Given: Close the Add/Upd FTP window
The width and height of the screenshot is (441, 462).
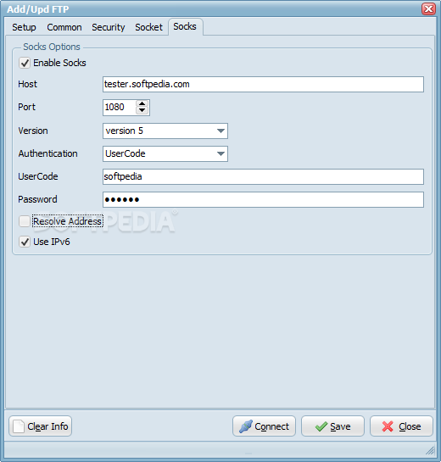Looking at the screenshot, I should [x=428, y=8].
